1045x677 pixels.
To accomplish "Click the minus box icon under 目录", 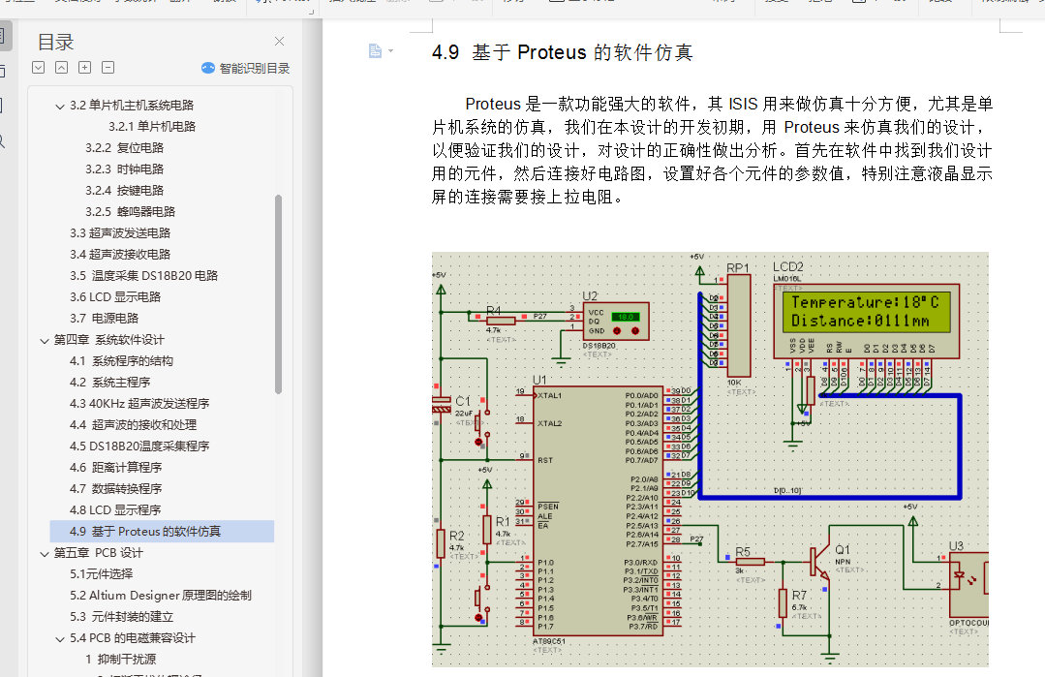I will 108,67.
